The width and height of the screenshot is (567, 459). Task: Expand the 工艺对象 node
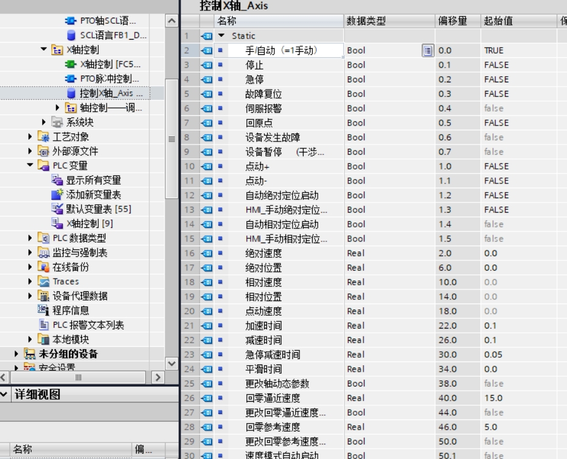point(30,137)
